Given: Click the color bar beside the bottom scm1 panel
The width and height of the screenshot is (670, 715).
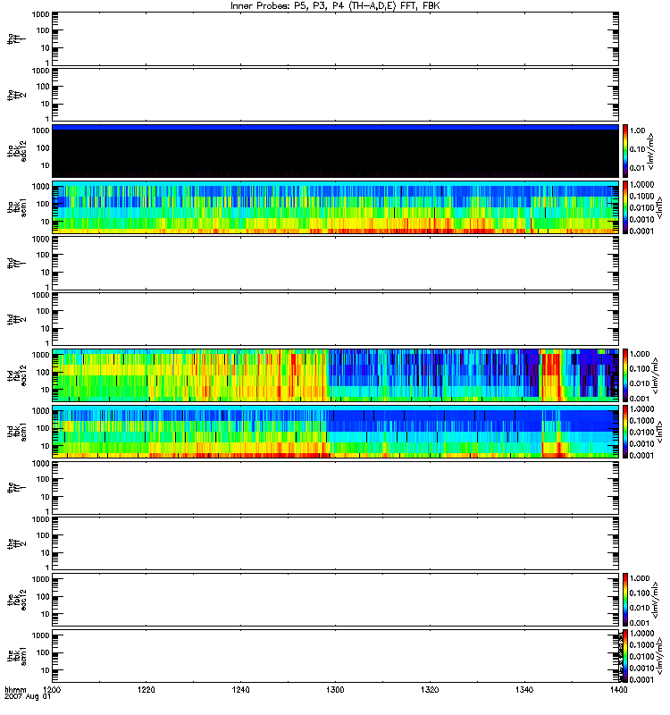Looking at the screenshot, I should 626,657.
